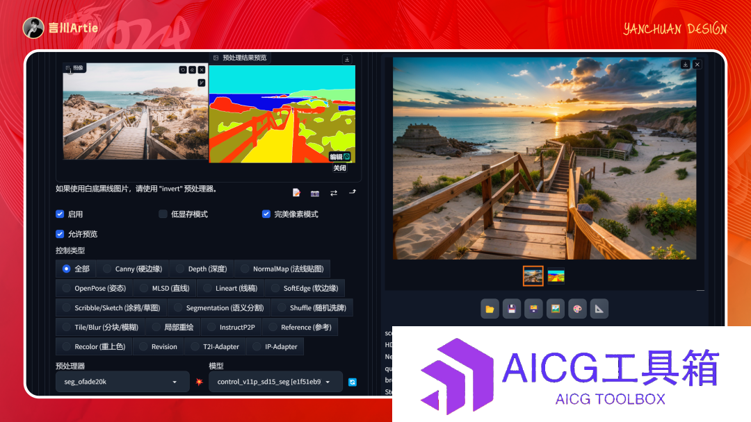This screenshot has width=751, height=422.
Task: Click the eraser icon above the input image
Action: click(192, 70)
